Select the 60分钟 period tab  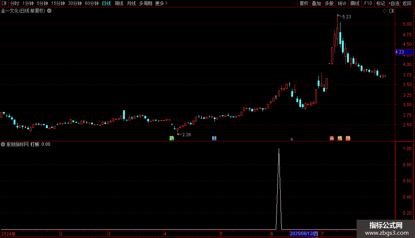pyautogui.click(x=91, y=3)
